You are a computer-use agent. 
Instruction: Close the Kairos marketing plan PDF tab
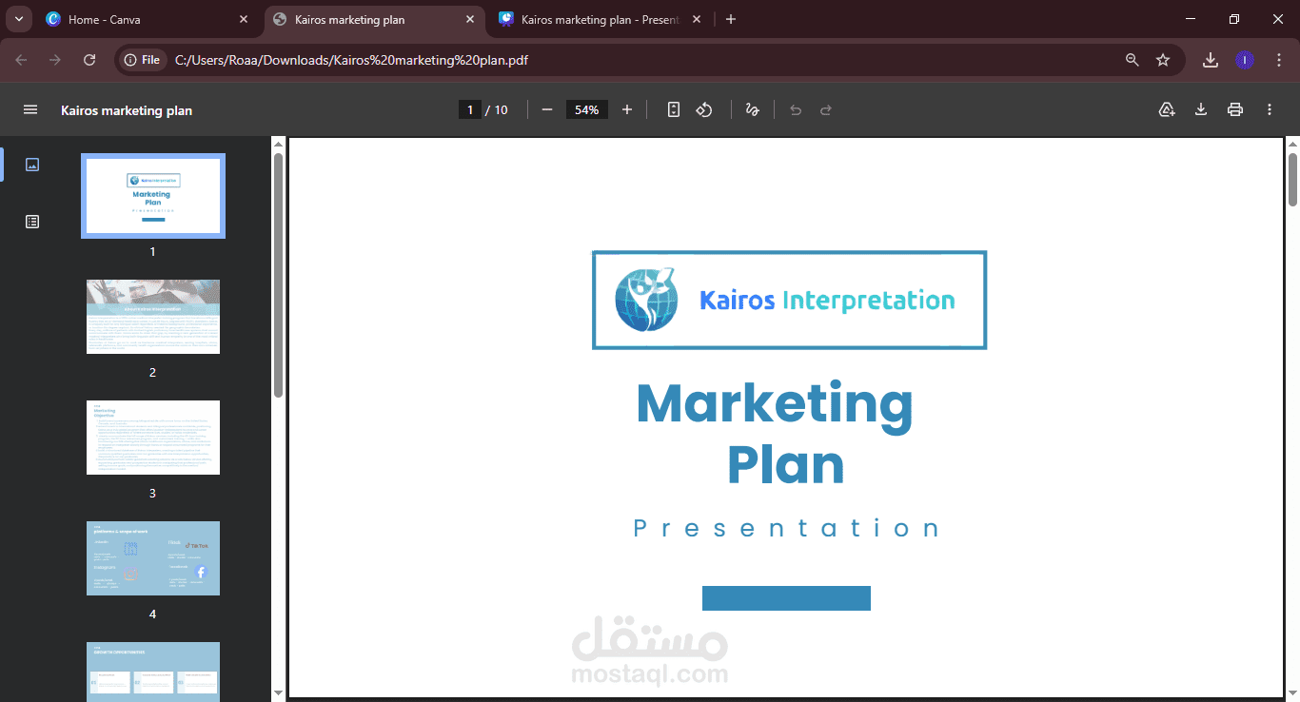470,19
